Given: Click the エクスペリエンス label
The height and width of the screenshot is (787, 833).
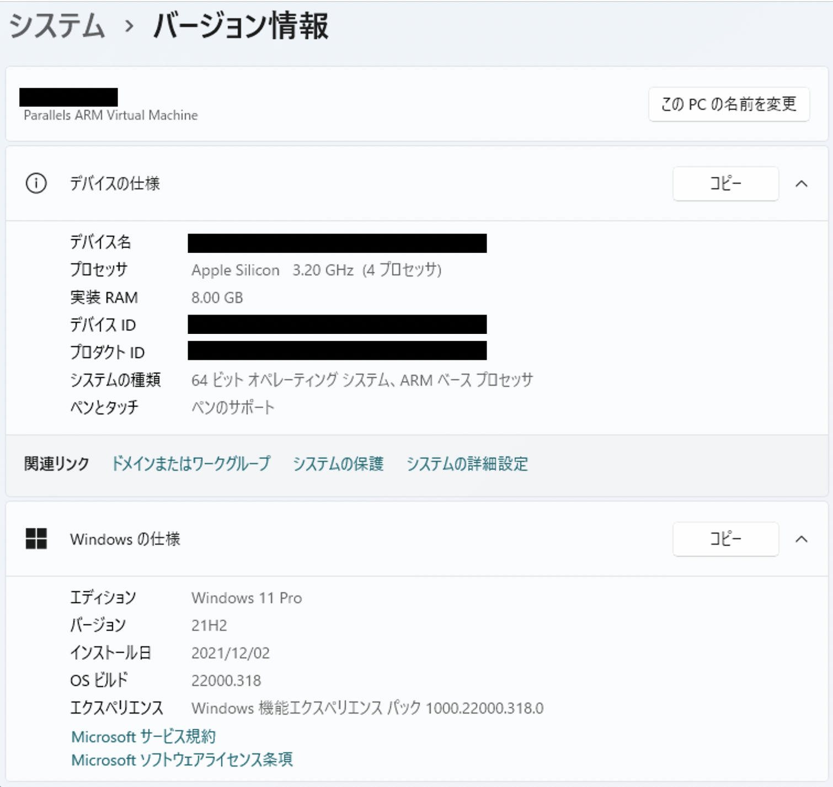Looking at the screenshot, I should [x=117, y=708].
